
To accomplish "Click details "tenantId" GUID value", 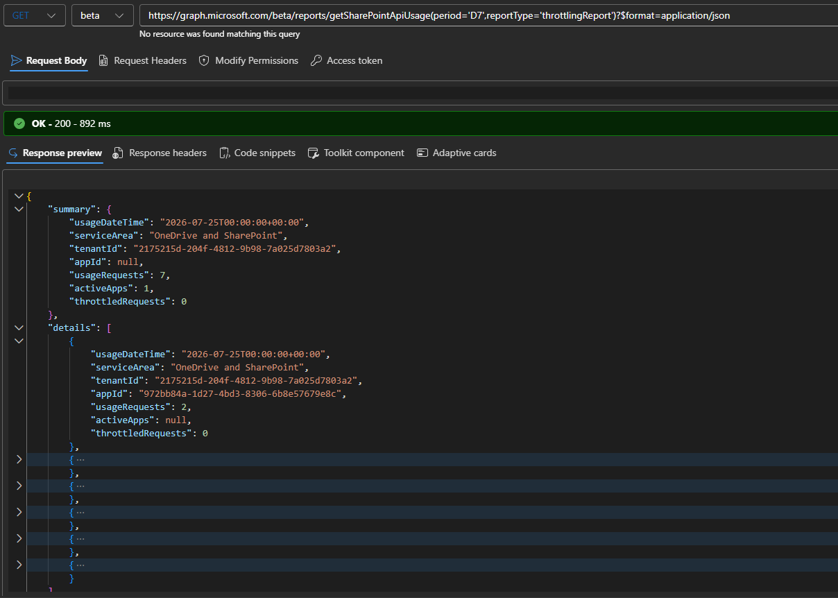I will click(x=257, y=380).
